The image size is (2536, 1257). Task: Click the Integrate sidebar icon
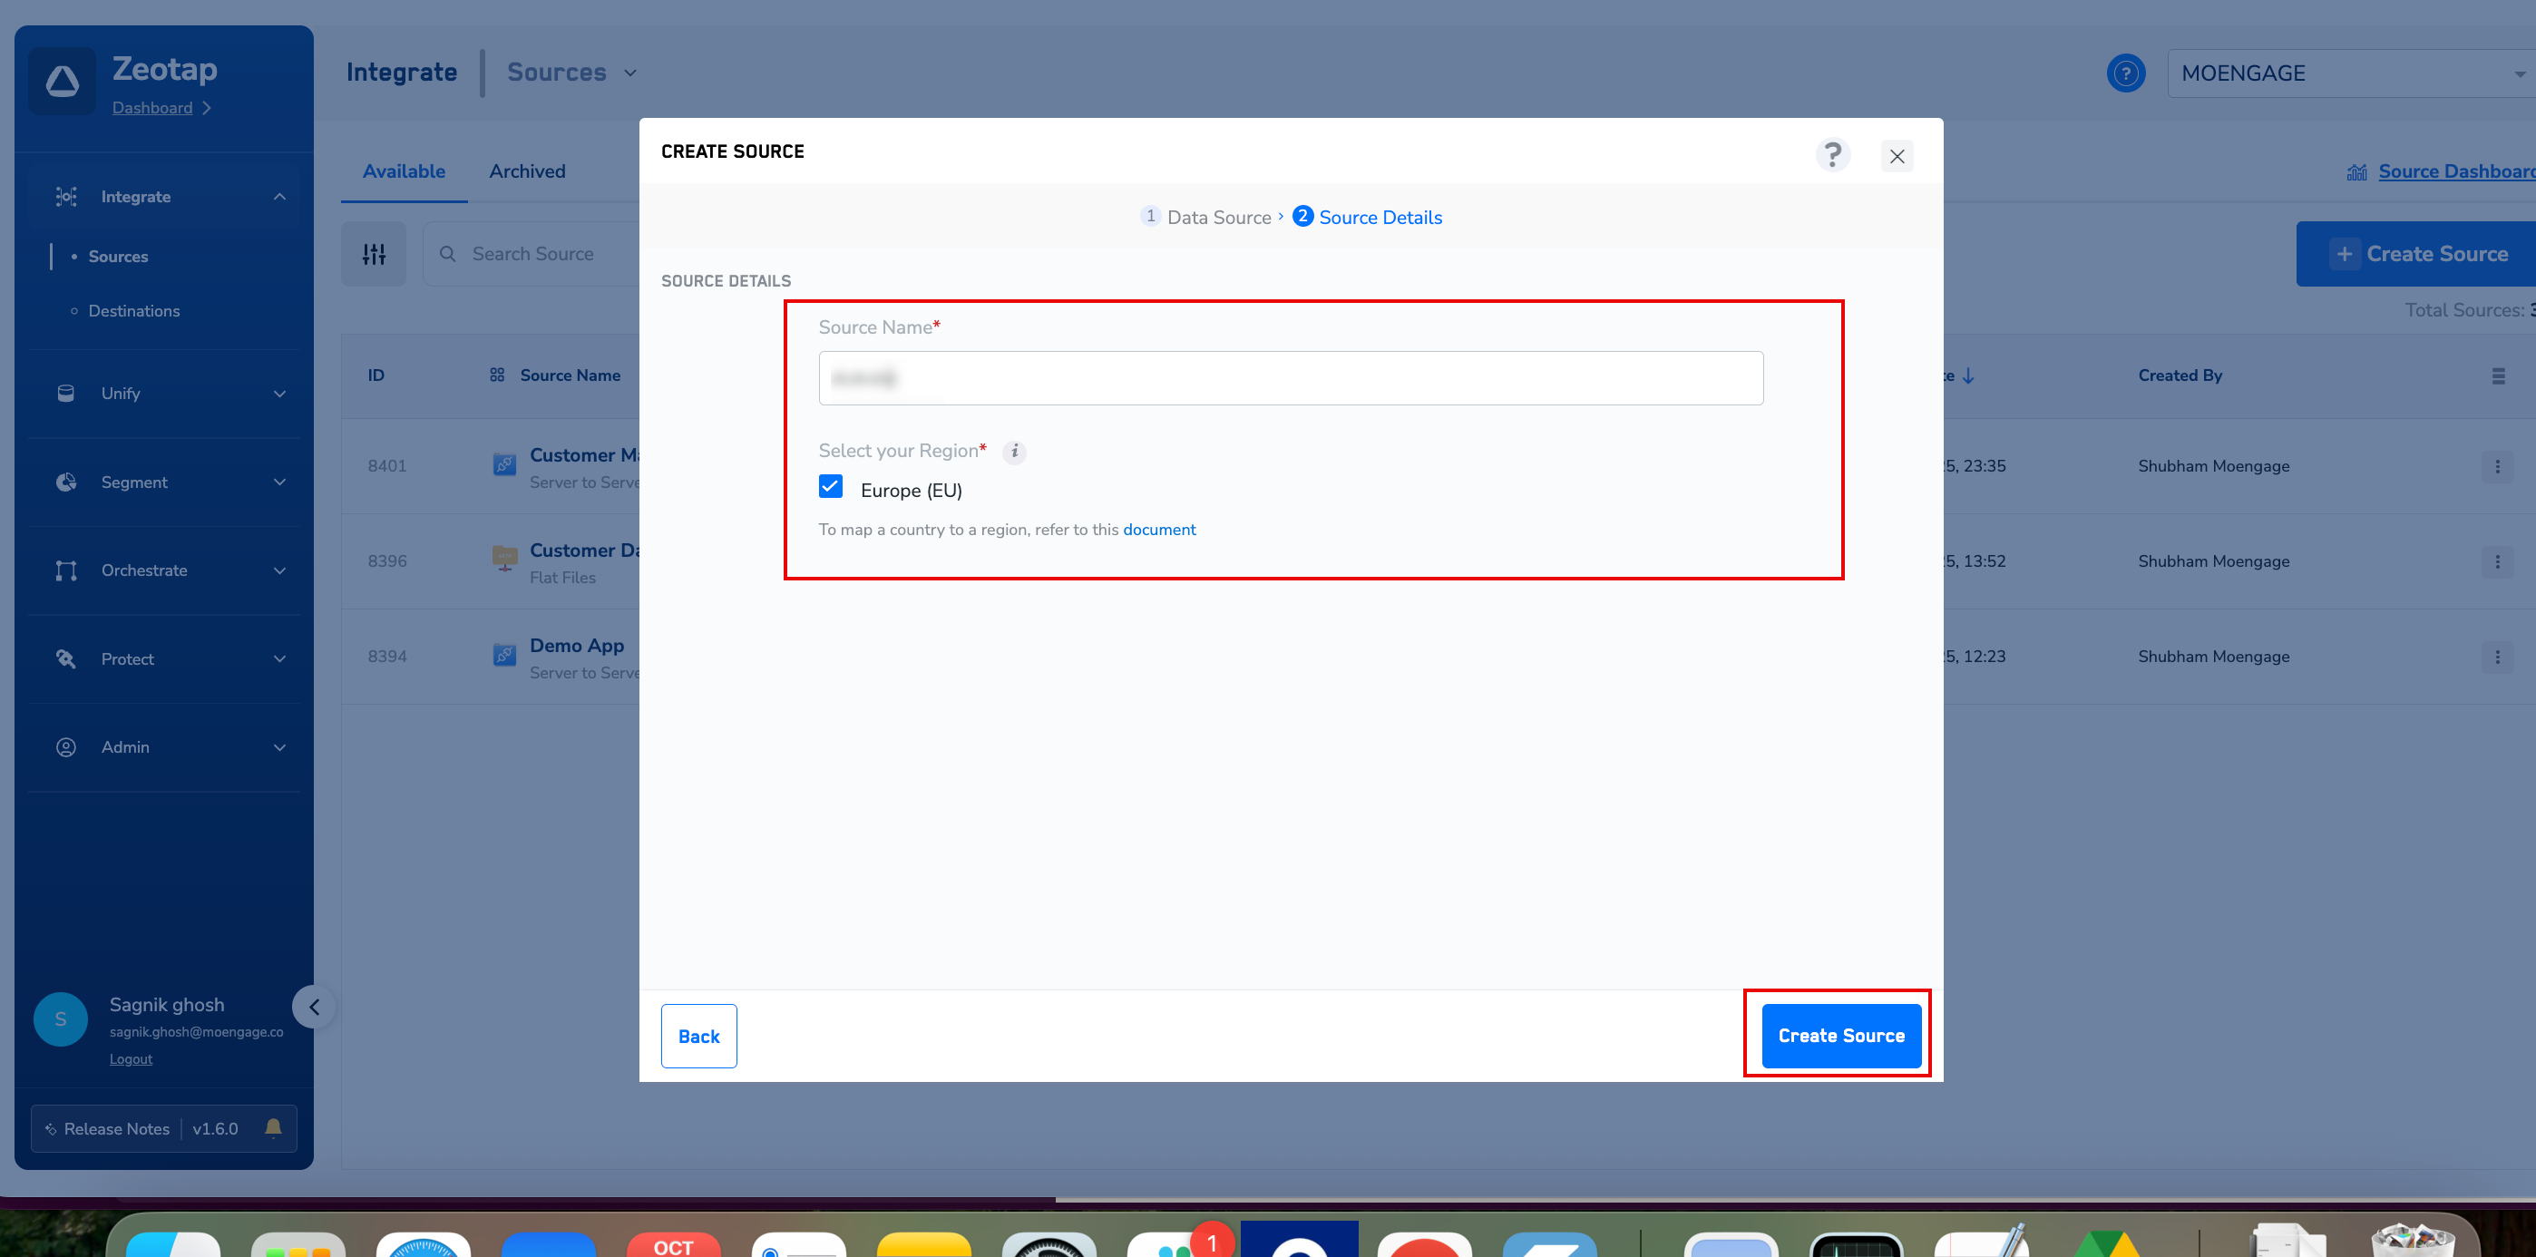pyautogui.click(x=66, y=197)
